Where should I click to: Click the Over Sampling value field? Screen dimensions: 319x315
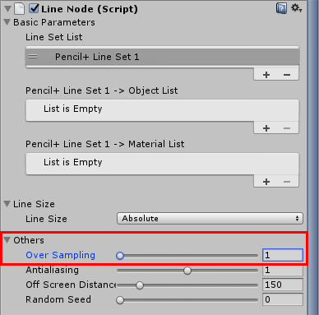click(283, 255)
